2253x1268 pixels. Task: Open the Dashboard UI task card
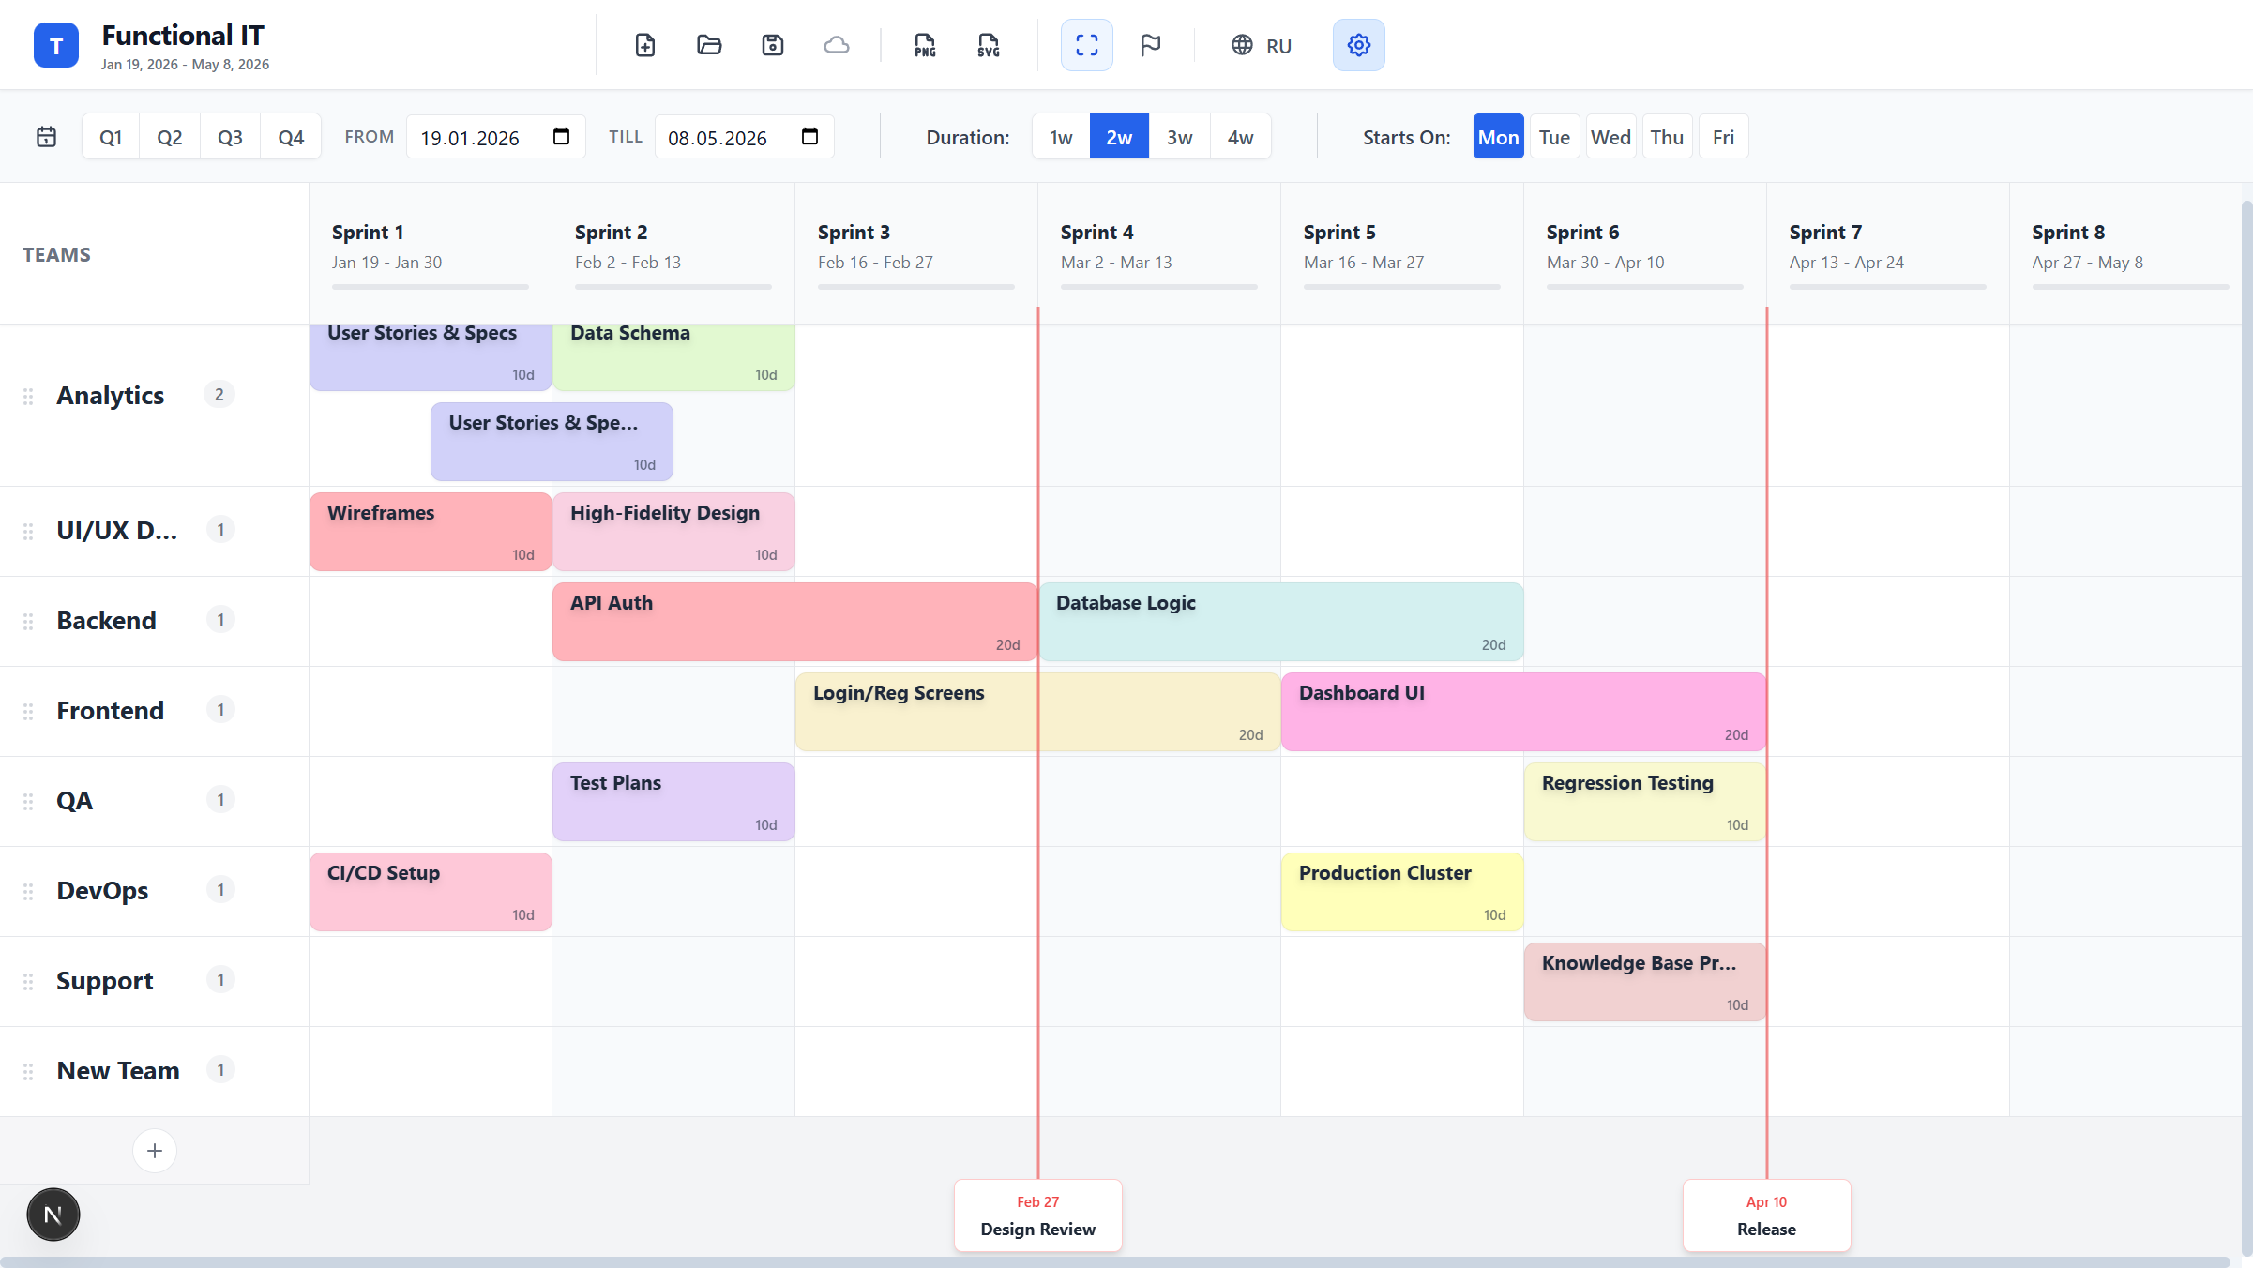click(x=1524, y=712)
